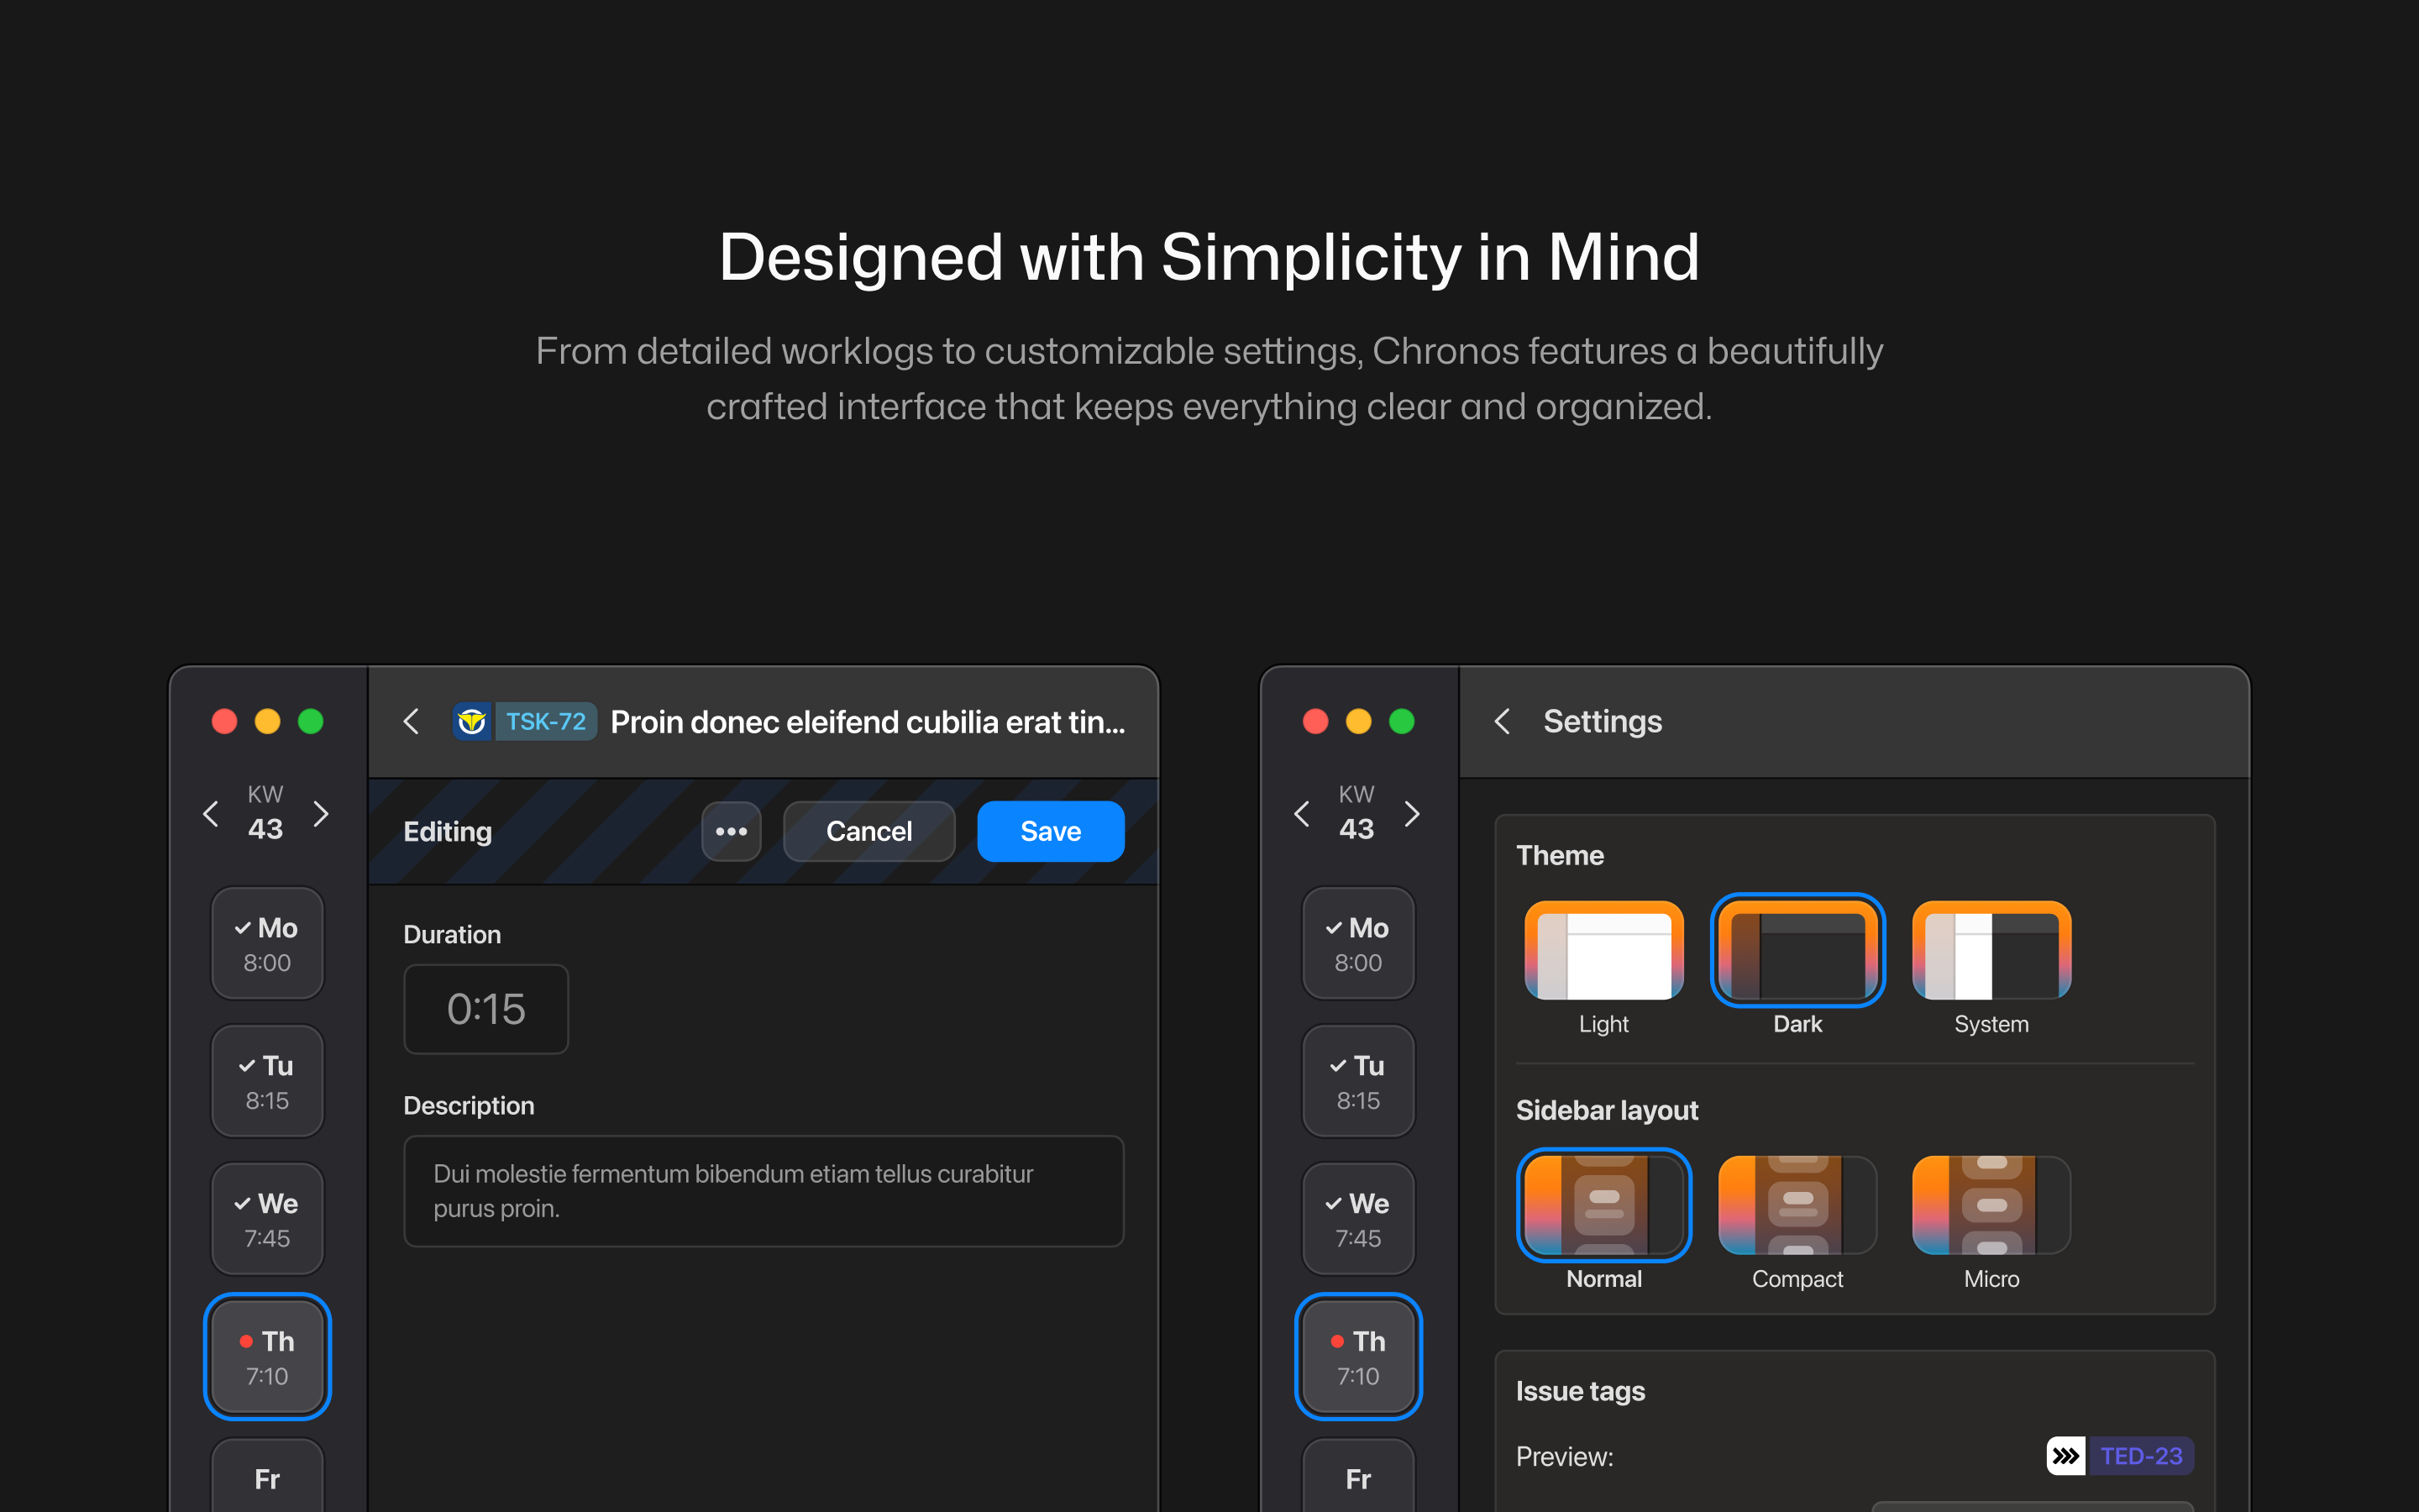The height and width of the screenshot is (1512, 2419).
Task: Click the TED-23 issue tag icon
Action: 2065,1456
